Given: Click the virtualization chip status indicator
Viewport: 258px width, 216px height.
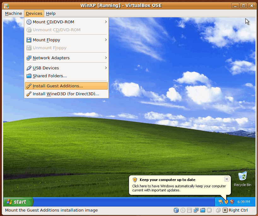Looking at the screenshot, I should click(209, 210).
